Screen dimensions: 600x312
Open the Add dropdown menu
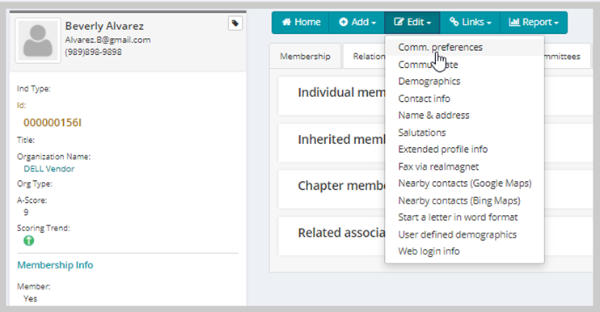357,22
